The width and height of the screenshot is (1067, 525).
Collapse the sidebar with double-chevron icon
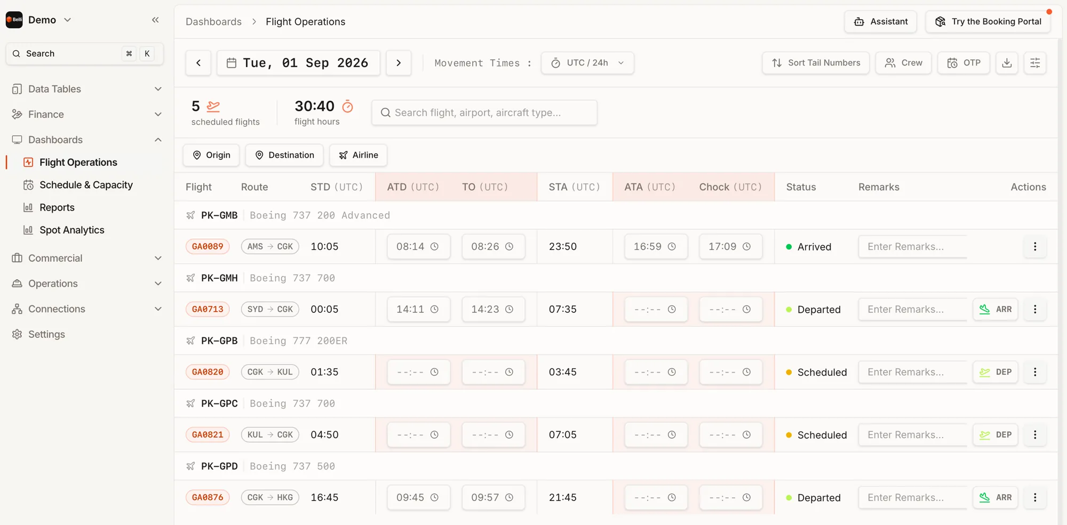[x=155, y=20]
